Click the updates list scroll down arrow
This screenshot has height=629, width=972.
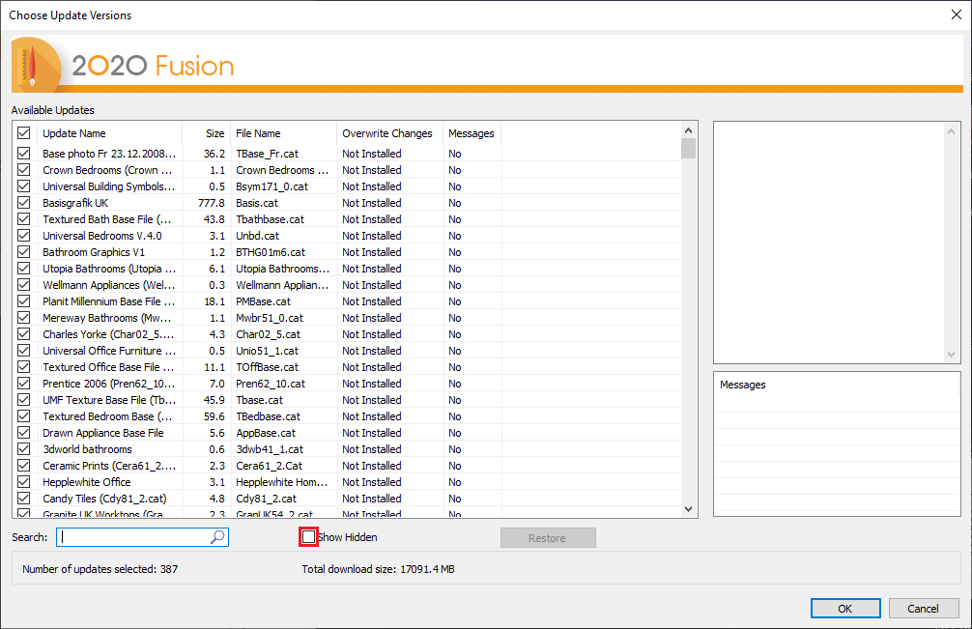[688, 509]
